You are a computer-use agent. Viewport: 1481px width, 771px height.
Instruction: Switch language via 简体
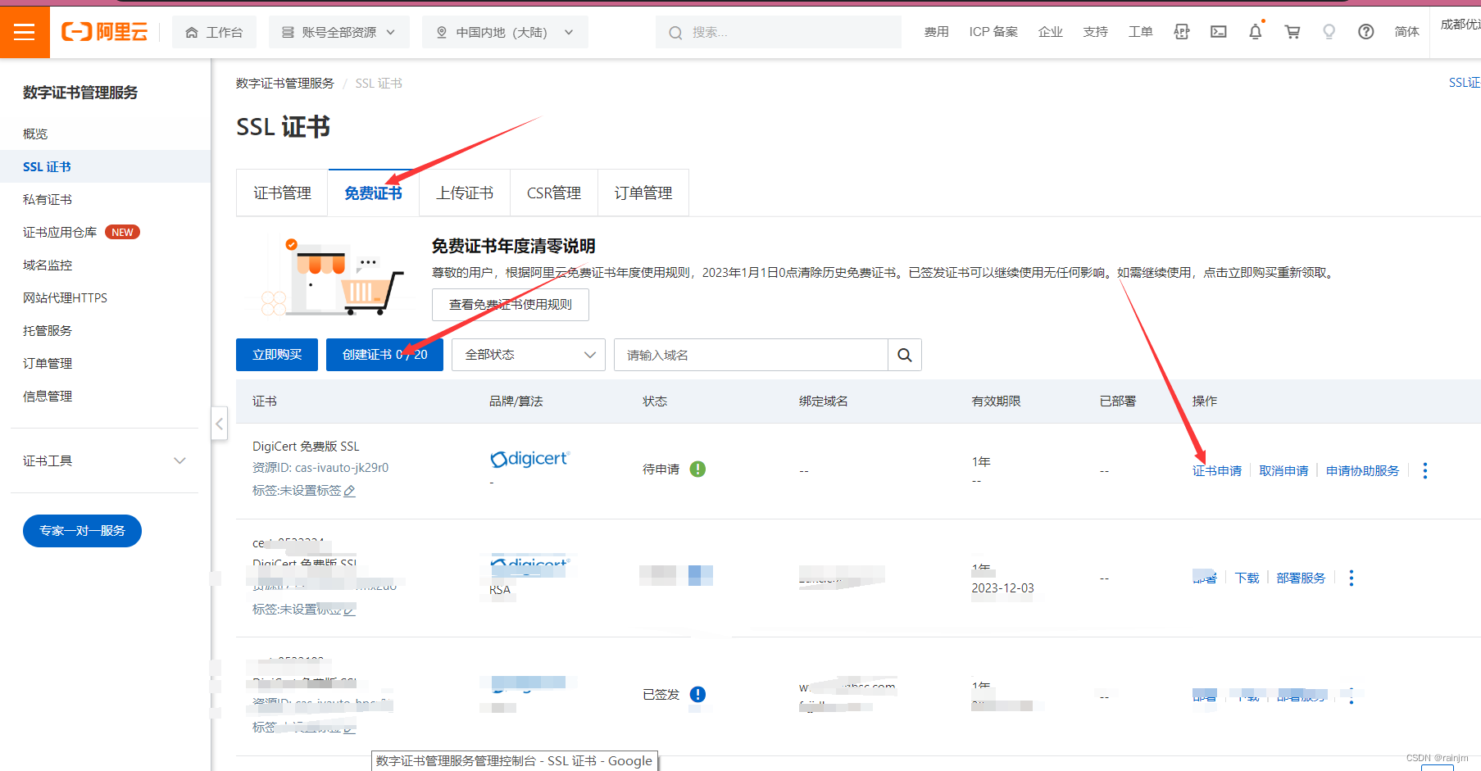[x=1406, y=32]
